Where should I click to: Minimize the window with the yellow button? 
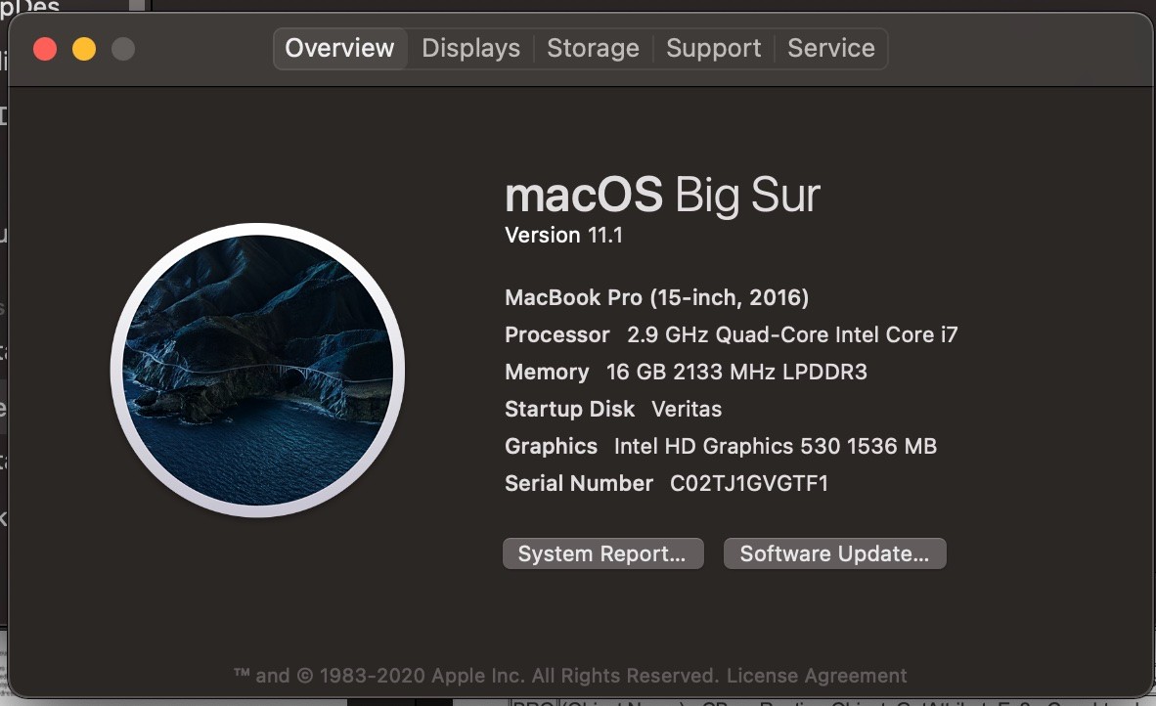[x=84, y=49]
